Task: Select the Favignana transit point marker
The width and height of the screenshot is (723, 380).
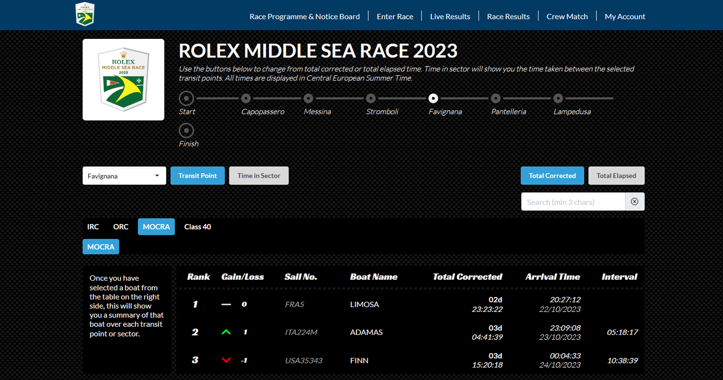Action: 433,98
